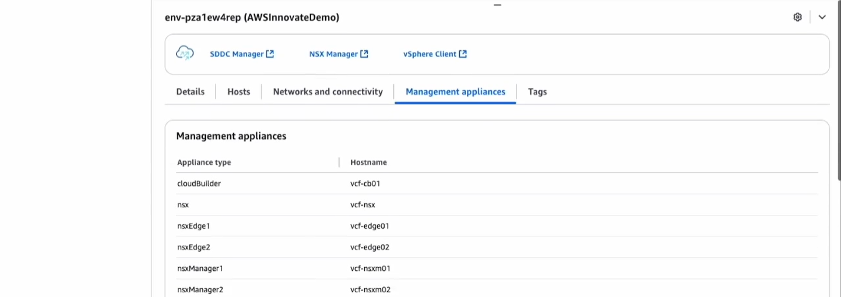Screen dimensions: 841x297
Task: Click the external-link icon beside NSX Manager
Action: 364,54
